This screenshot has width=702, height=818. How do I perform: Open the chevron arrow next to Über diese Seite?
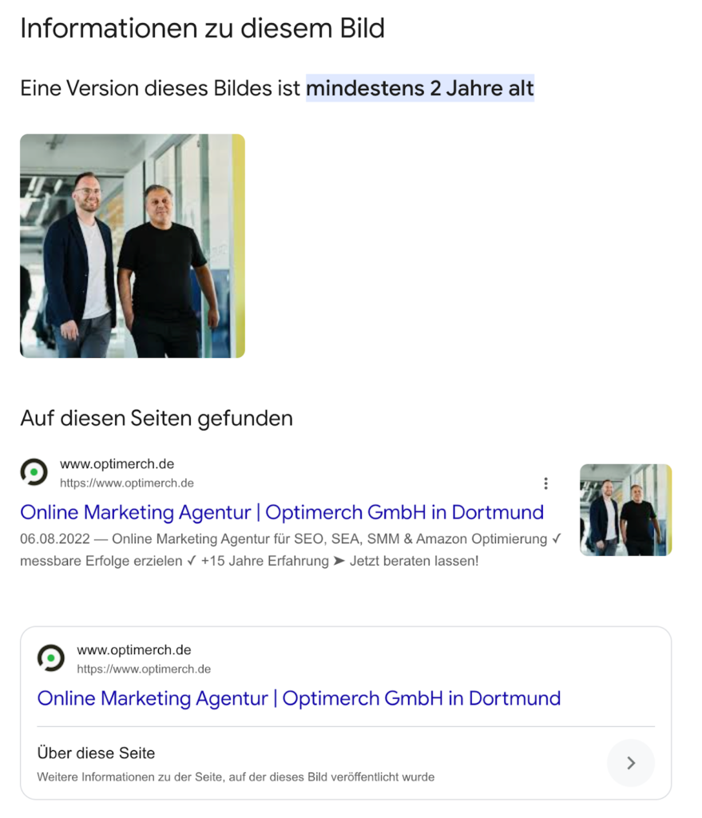[x=631, y=763]
